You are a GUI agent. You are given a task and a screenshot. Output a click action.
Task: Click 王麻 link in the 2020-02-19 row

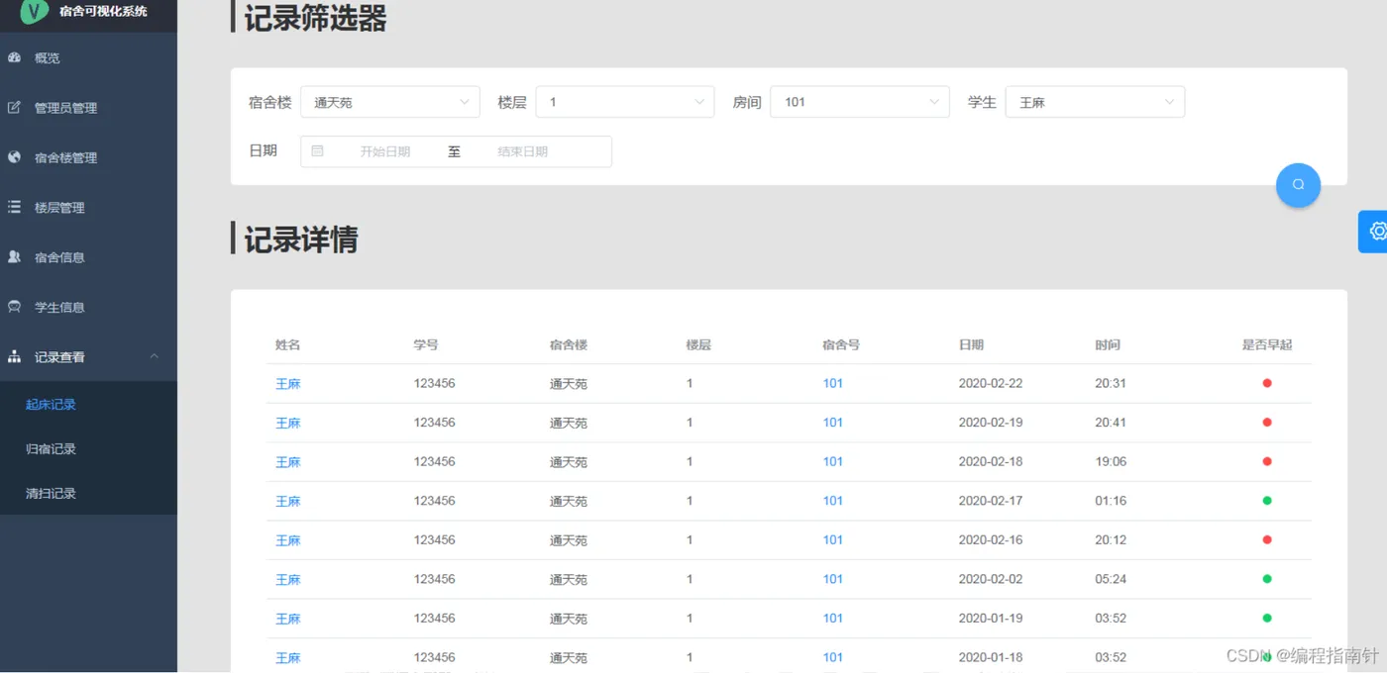(x=287, y=423)
